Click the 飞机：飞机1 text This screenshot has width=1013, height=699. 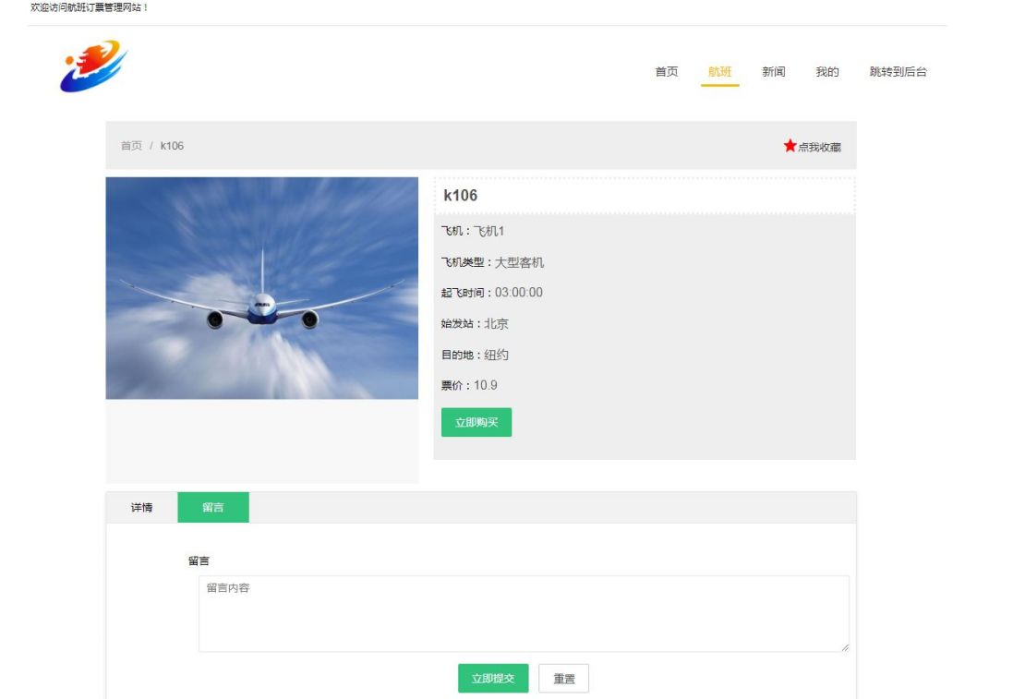[x=472, y=231]
